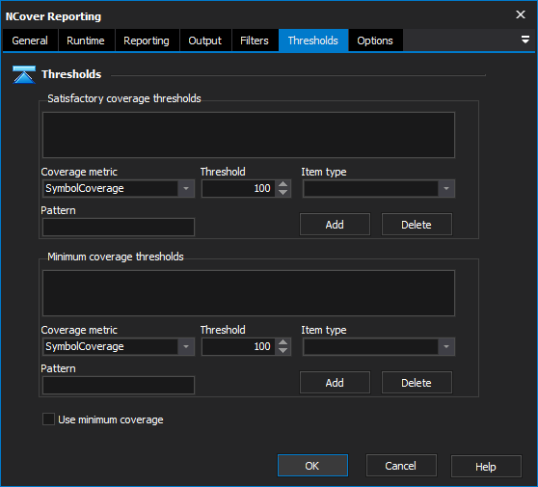
Task: Click Add in satisfactory coverage thresholds
Action: (x=335, y=225)
